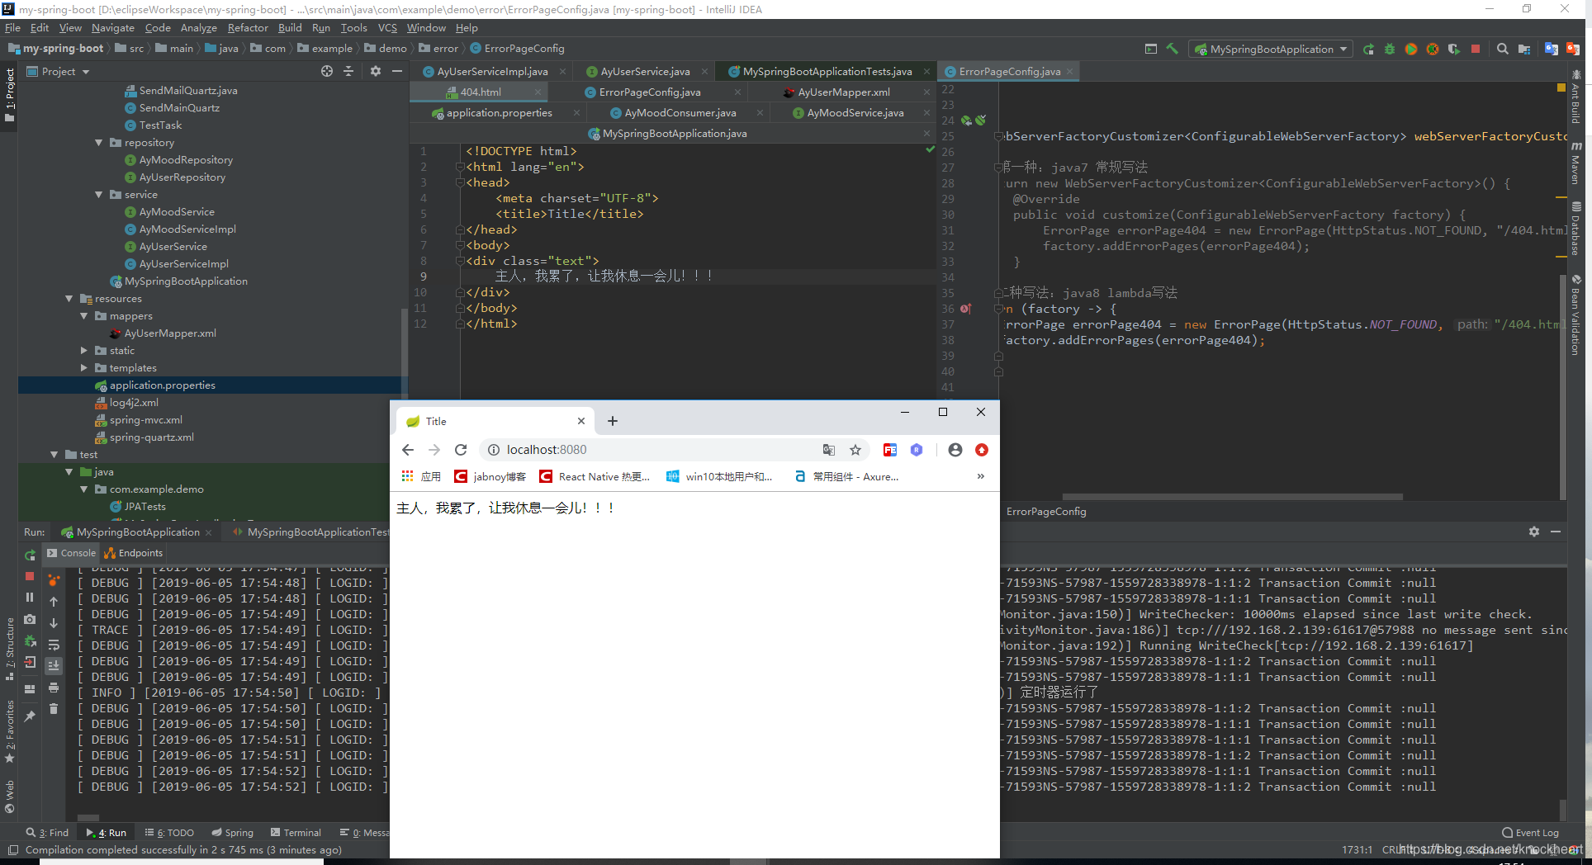The height and width of the screenshot is (865, 1592).
Task: Open the Event Log button
Action: click(1530, 833)
